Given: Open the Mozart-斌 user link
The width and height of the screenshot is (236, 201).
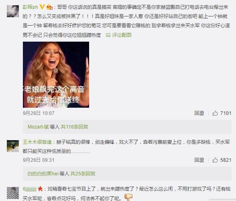Looking at the screenshot, I should pos(38,127).
